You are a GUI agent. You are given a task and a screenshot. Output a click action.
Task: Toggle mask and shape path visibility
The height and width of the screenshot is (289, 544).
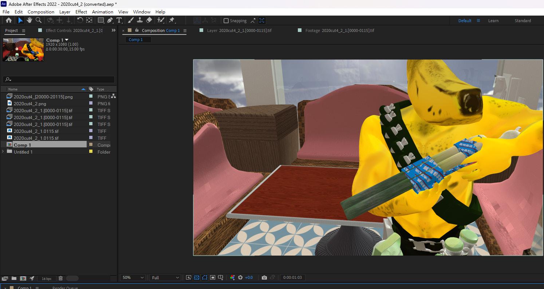pyautogui.click(x=205, y=277)
